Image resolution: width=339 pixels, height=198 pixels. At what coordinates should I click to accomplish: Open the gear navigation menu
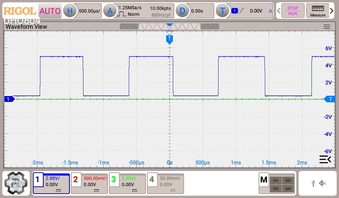click(16, 183)
